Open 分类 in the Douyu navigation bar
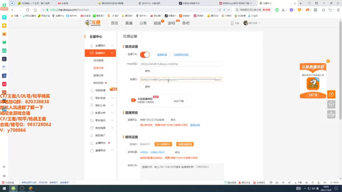 pyautogui.click(x=143, y=23)
